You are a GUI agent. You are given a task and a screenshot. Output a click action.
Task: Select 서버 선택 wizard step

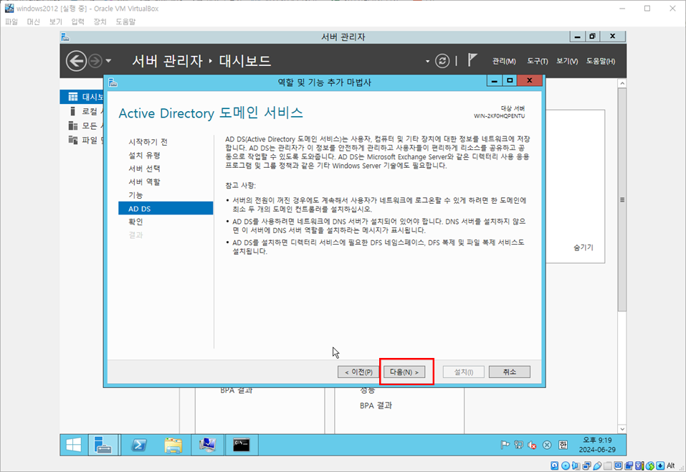pos(144,169)
